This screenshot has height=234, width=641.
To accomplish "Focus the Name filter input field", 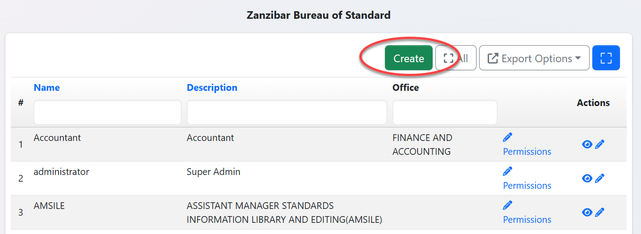I will click(x=107, y=112).
